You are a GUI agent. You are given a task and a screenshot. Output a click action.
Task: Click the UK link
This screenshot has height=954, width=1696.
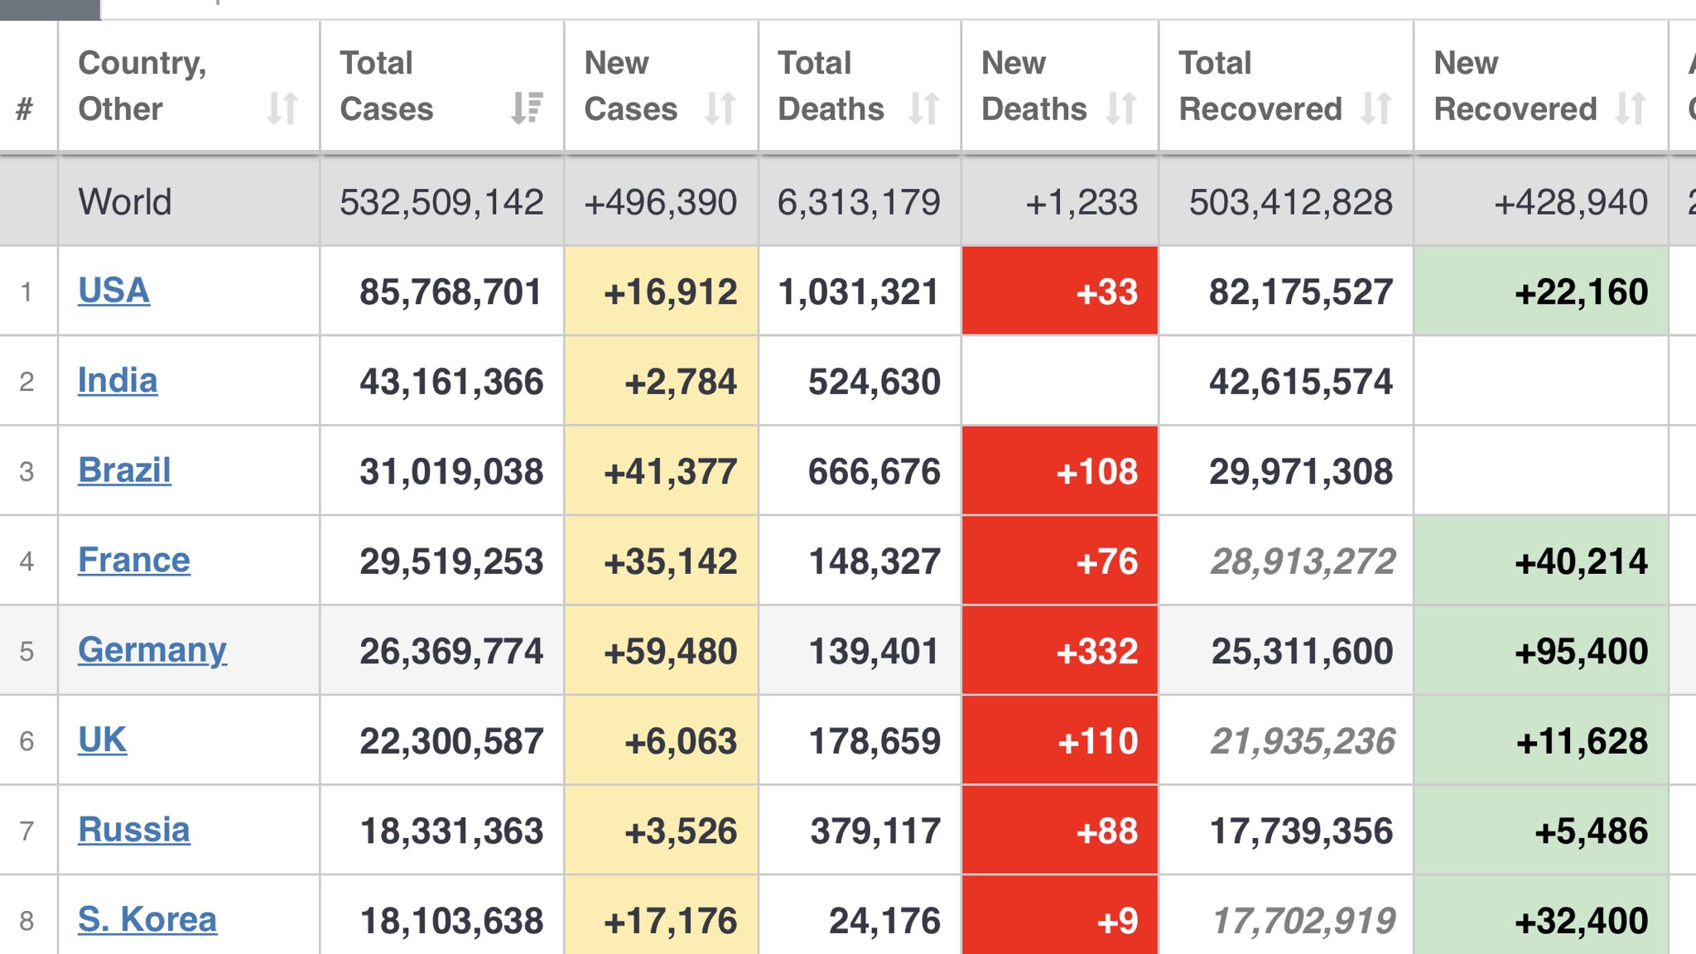[x=102, y=740]
